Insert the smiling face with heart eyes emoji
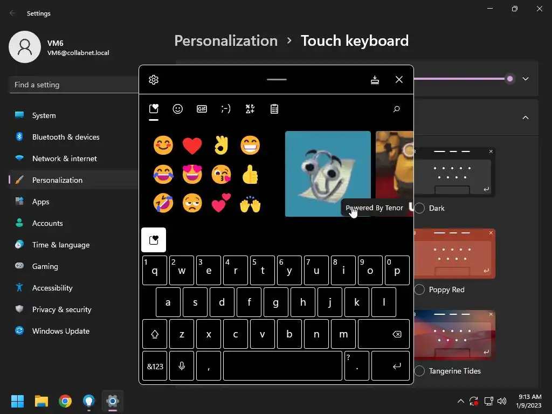Viewport: 552px width, 414px height. point(192,174)
